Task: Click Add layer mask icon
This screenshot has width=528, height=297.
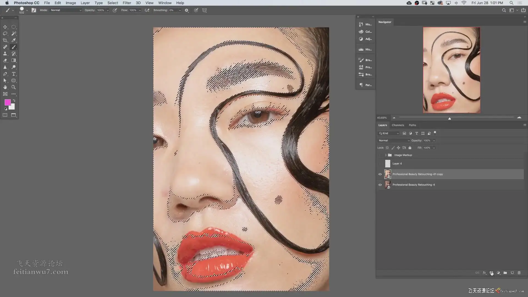Action: coord(491,273)
